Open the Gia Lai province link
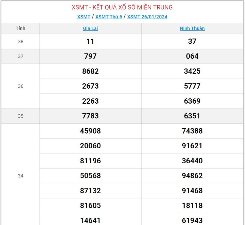245x225 pixels. (90, 28)
